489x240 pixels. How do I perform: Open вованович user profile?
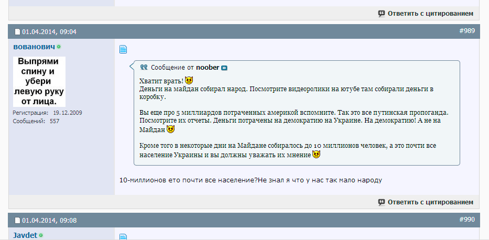[34, 47]
